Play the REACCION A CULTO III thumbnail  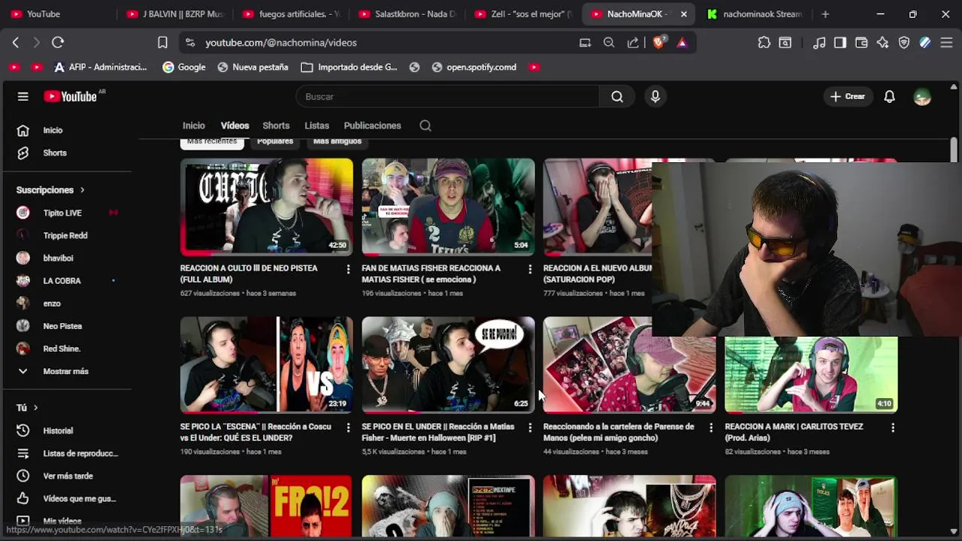pyautogui.click(x=267, y=207)
